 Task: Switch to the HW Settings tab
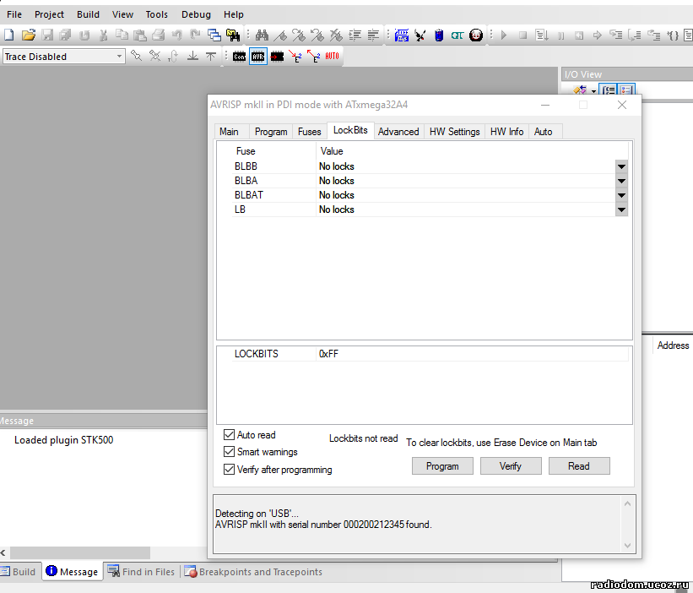point(454,132)
